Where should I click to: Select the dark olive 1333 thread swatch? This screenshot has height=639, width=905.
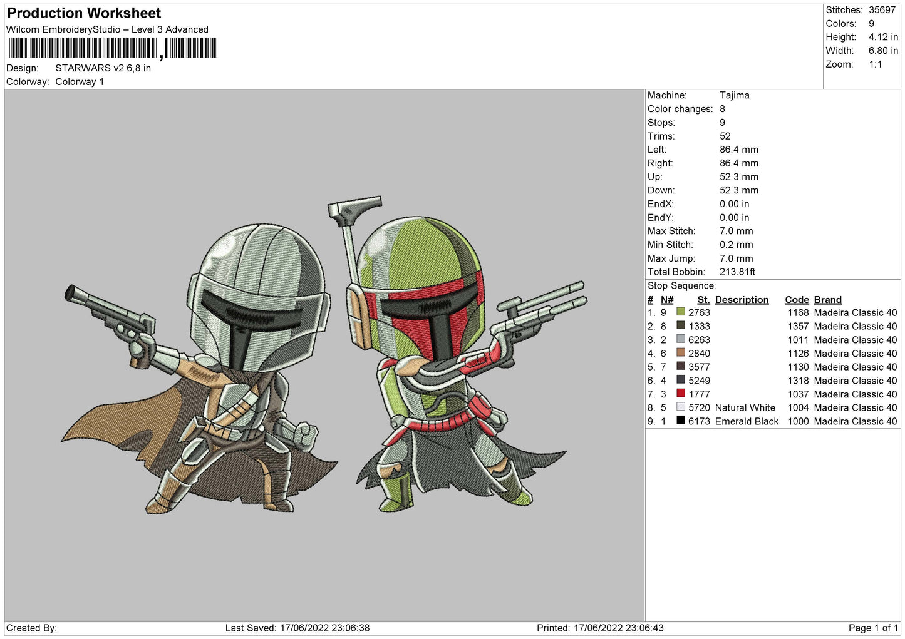coord(681,326)
